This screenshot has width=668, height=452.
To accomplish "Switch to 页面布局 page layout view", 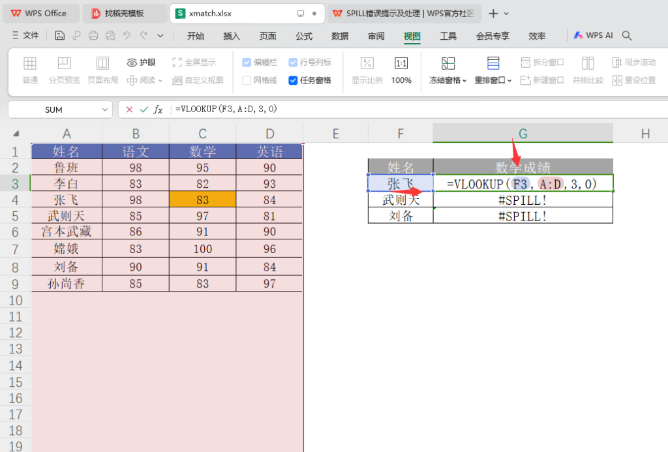I will pos(102,70).
